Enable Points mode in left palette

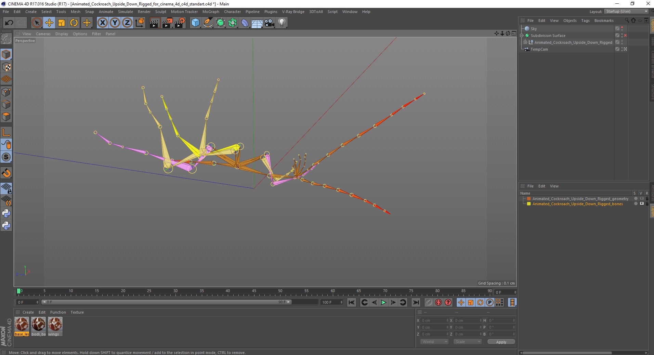(6, 92)
